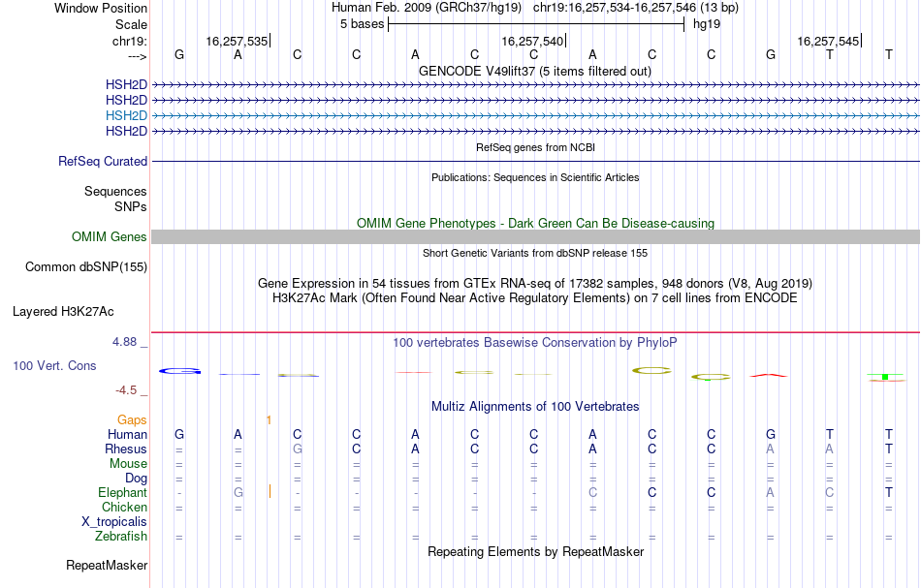Select the Elephant species row label

point(122,493)
